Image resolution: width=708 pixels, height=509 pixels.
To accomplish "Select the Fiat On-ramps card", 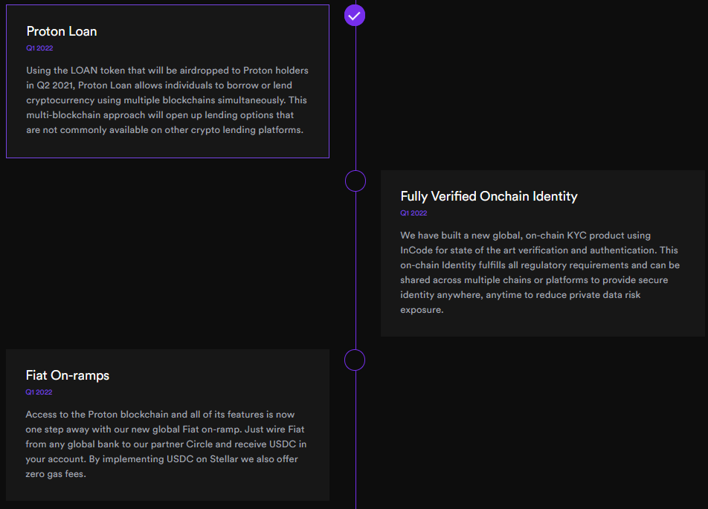I will (167, 424).
